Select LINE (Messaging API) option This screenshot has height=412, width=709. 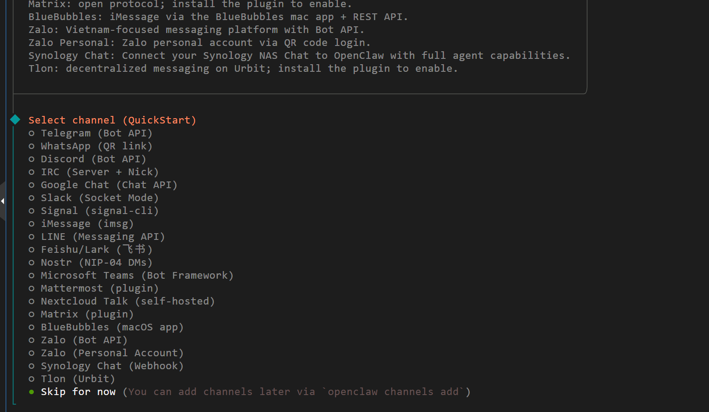pos(102,237)
